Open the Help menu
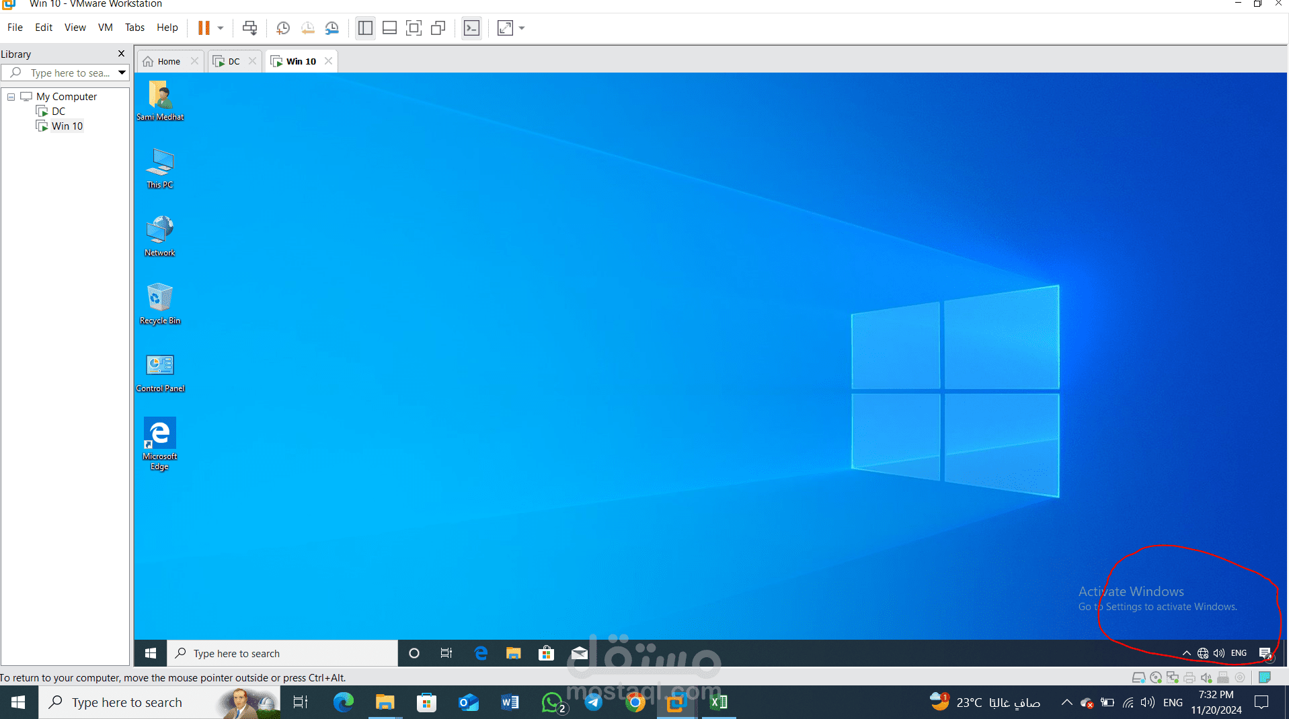 pyautogui.click(x=167, y=28)
